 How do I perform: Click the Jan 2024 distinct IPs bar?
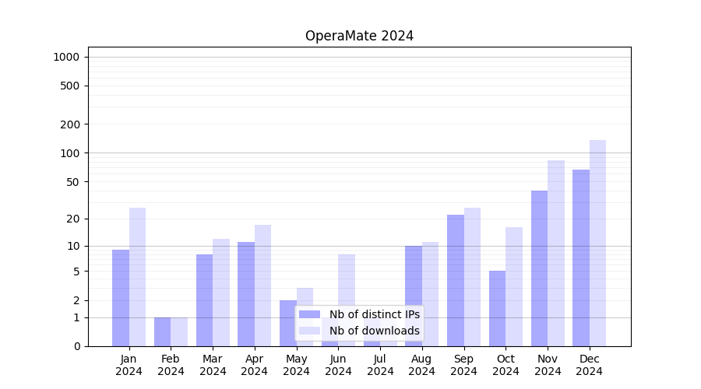point(121,298)
